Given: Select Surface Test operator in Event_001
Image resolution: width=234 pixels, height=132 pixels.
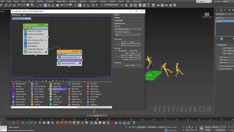Looking at the screenshot, I should (35, 49).
